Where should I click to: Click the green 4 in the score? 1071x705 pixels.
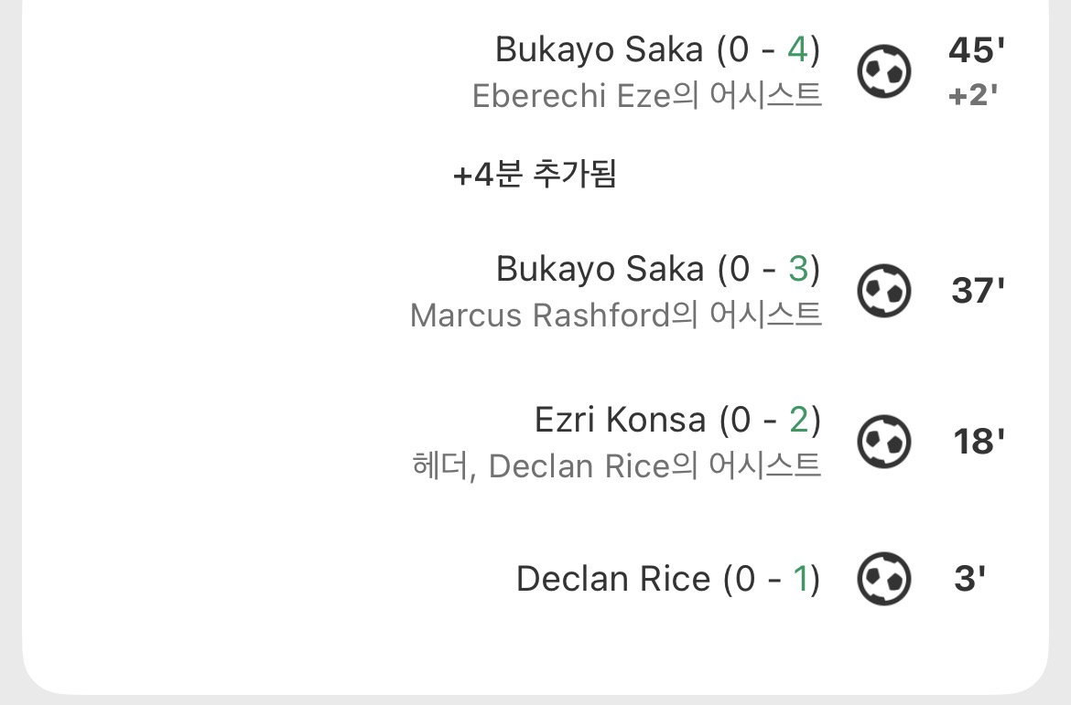[x=797, y=49]
